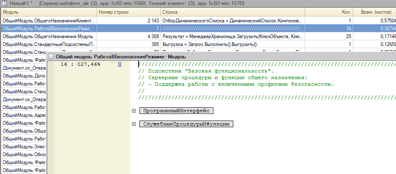
Task: Click line number cell 385
Action: point(129,44)
